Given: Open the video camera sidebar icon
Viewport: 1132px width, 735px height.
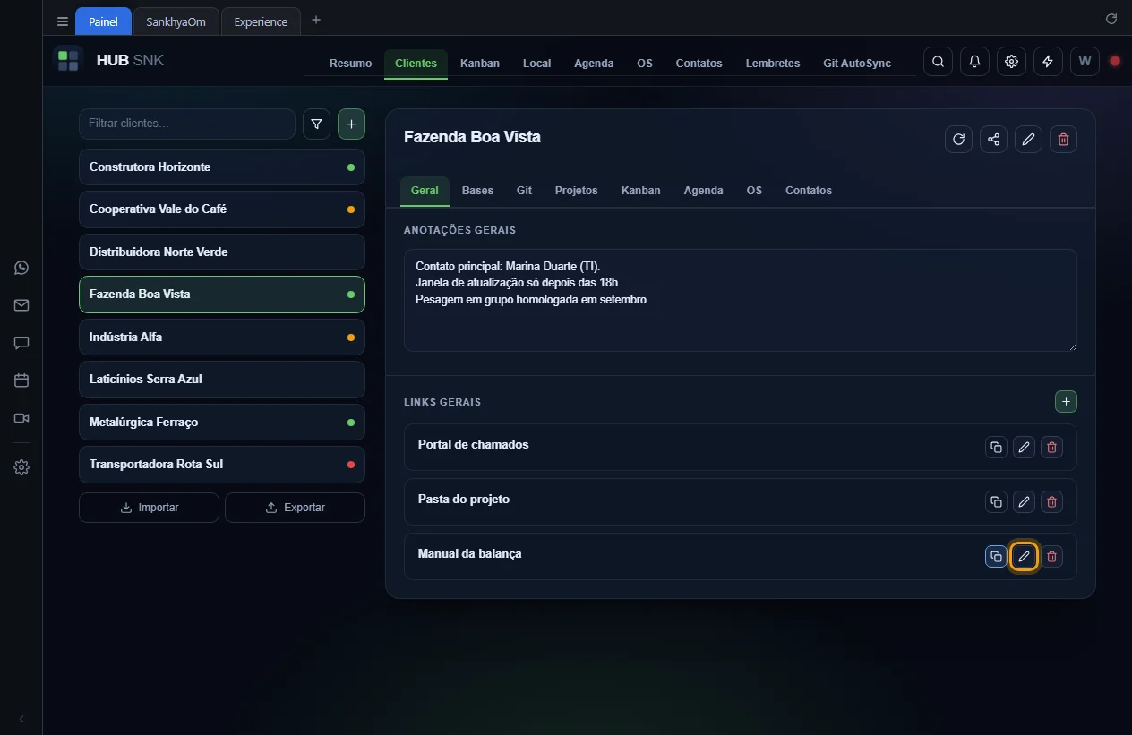Looking at the screenshot, I should click(x=21, y=418).
